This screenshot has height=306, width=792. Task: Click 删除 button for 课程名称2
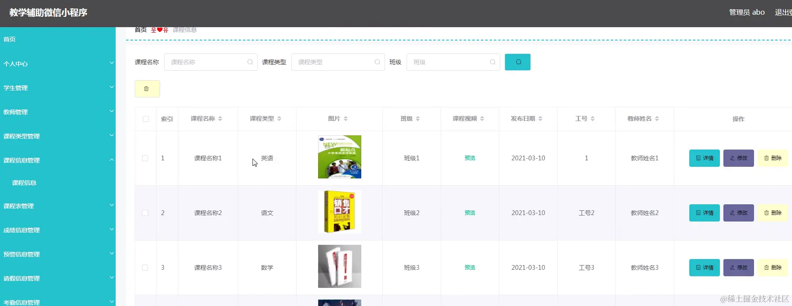[x=773, y=213]
